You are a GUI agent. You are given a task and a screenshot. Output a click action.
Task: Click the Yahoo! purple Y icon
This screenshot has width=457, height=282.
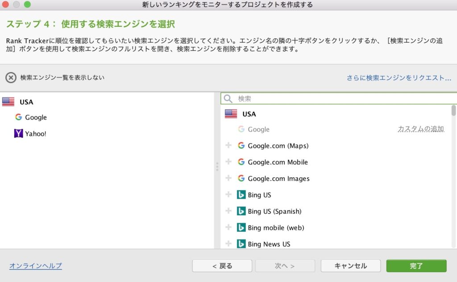(18, 133)
